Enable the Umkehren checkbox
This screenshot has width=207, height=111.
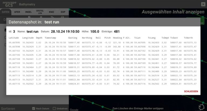[x=54, y=109]
